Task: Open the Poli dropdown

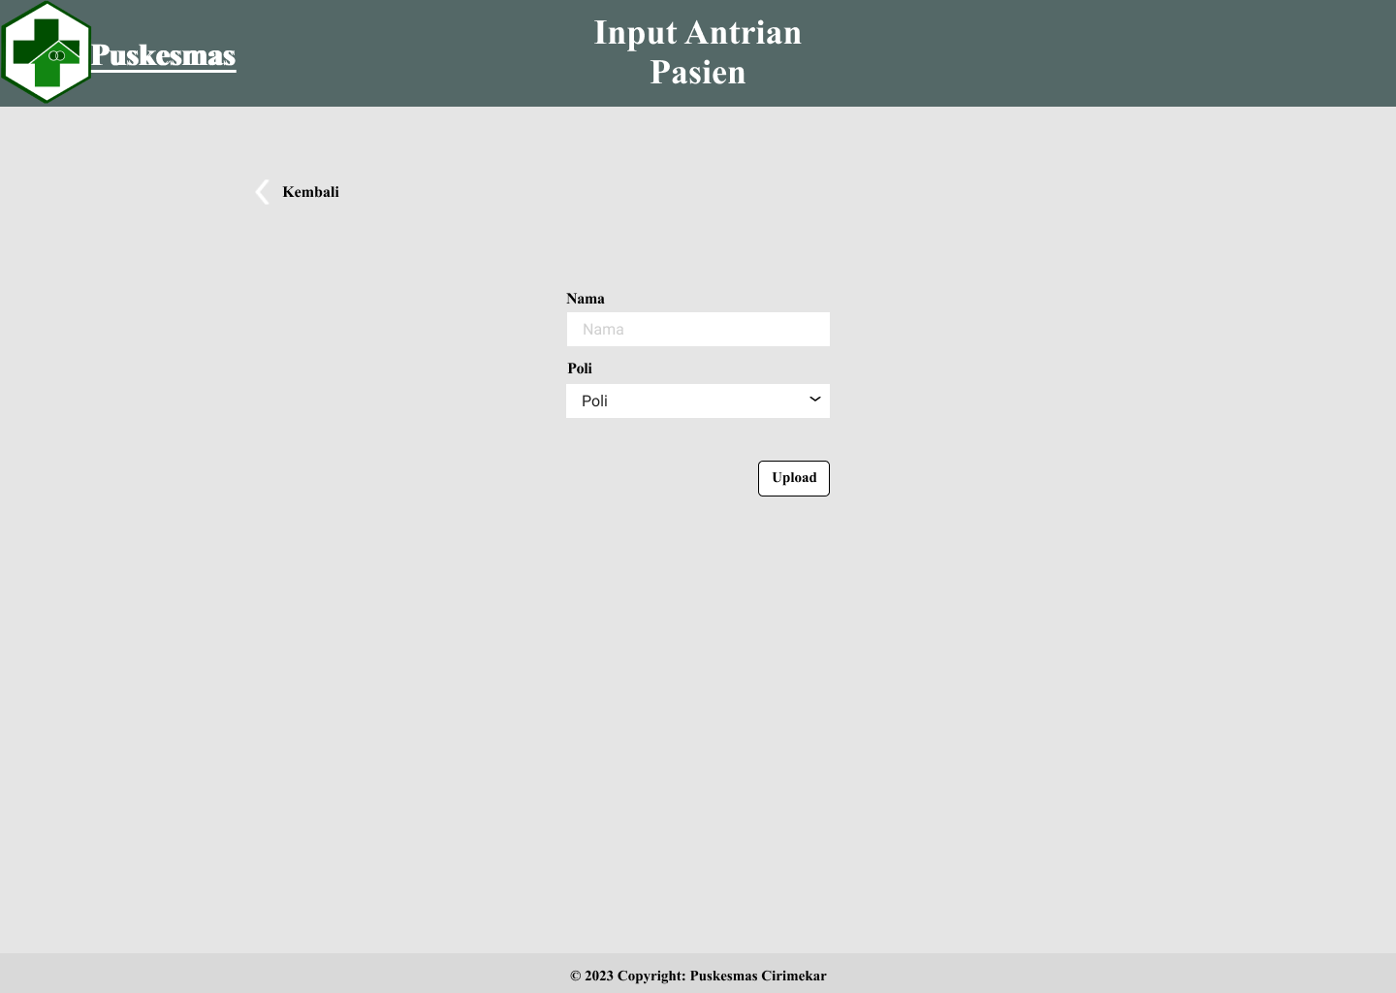Action: tap(698, 400)
